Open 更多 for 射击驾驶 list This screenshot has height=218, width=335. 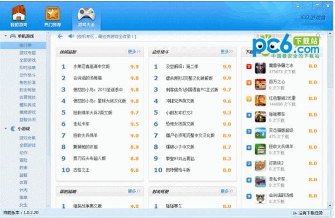pos(227,191)
